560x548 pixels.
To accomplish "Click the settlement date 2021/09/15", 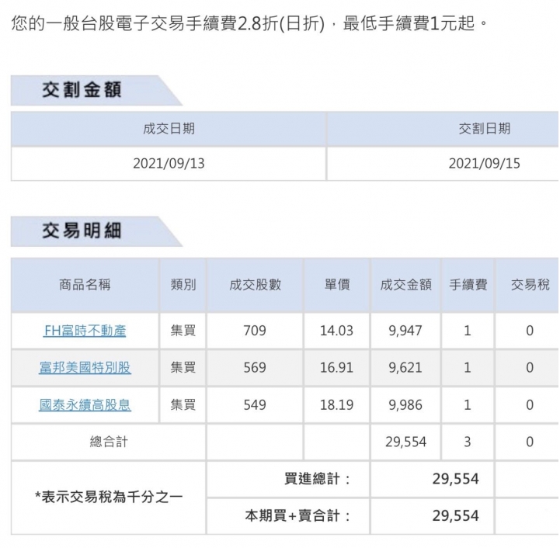I will tap(485, 164).
